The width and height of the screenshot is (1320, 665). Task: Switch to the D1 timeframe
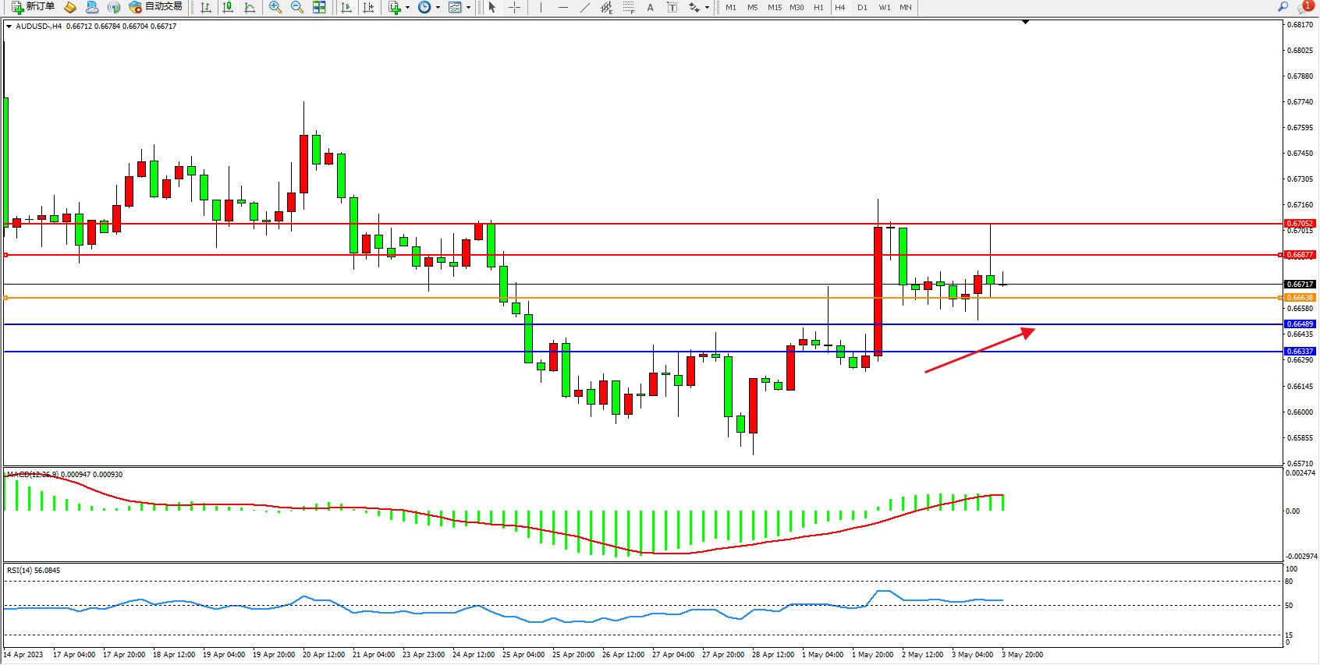click(x=862, y=7)
